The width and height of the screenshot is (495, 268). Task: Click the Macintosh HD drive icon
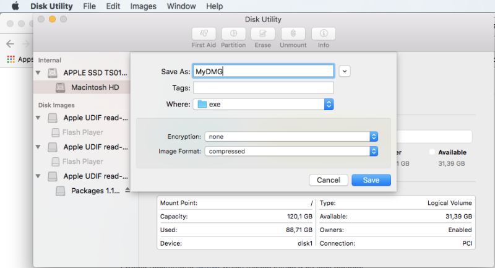click(x=60, y=87)
